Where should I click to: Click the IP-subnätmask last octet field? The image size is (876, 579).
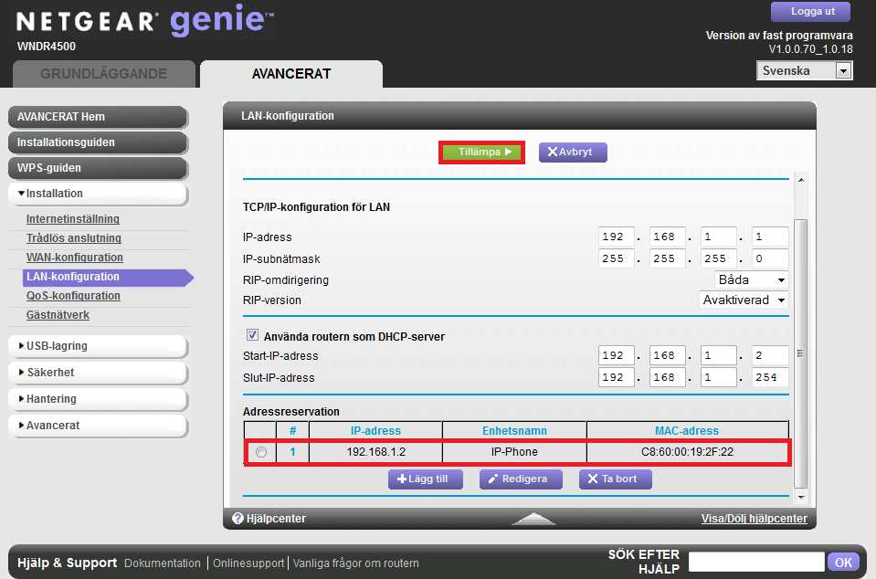[x=770, y=258]
